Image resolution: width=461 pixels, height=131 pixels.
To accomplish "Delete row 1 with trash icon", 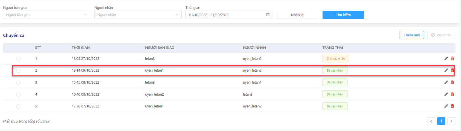I will [452, 59].
